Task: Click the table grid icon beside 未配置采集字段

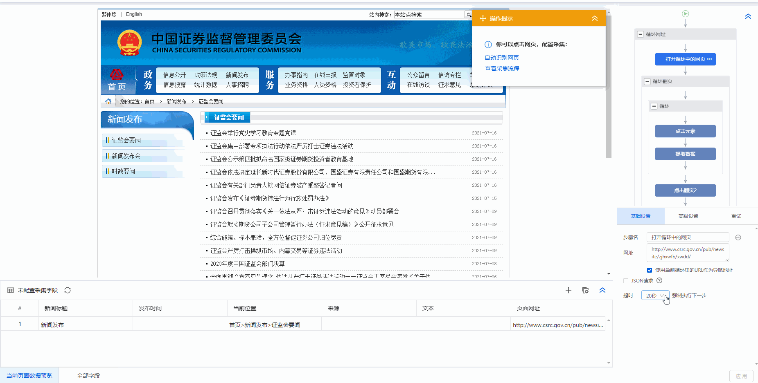Action: pyautogui.click(x=11, y=290)
